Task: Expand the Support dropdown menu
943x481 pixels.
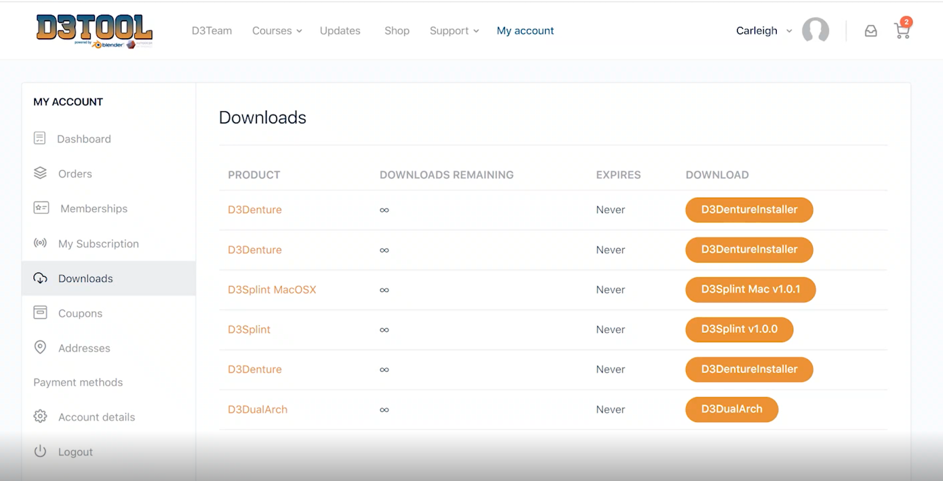Action: pyautogui.click(x=454, y=31)
